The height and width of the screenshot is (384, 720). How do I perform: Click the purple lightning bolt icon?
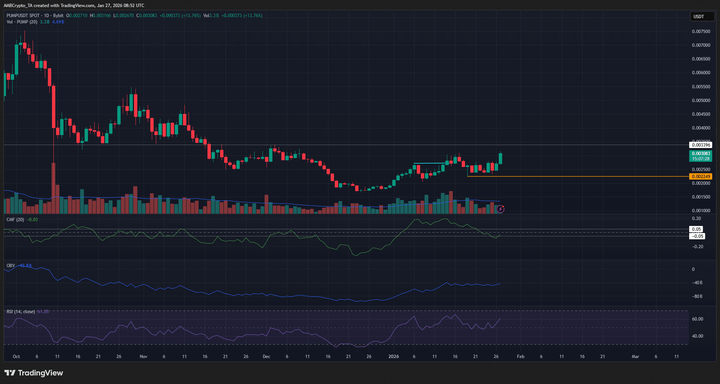coord(500,209)
